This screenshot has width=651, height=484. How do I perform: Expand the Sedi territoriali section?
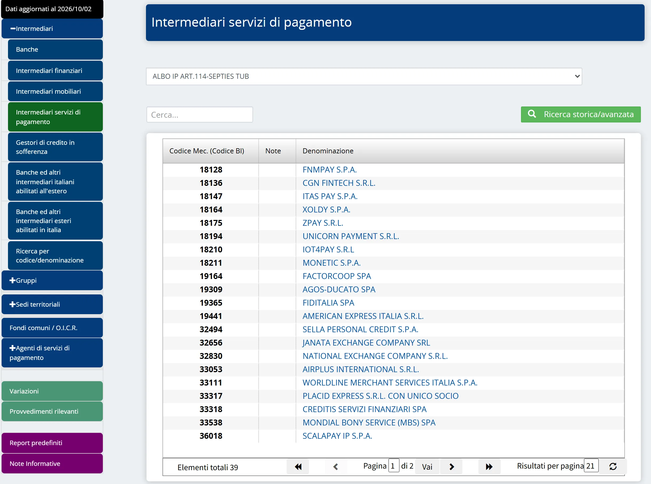tap(52, 304)
